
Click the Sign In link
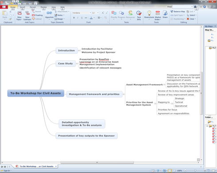pyautogui.click(x=6, y=171)
